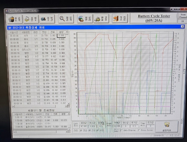
Task: Select the voltage cell 32.773
Action: [x=45, y=60]
